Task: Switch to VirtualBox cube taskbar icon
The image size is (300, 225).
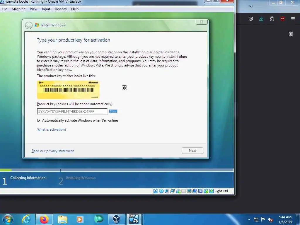Action: click(x=117, y=219)
